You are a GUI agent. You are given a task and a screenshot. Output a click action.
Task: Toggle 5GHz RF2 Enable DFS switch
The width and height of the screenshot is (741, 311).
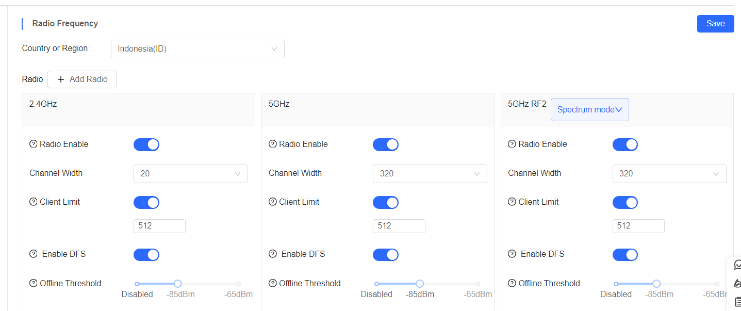click(x=625, y=254)
